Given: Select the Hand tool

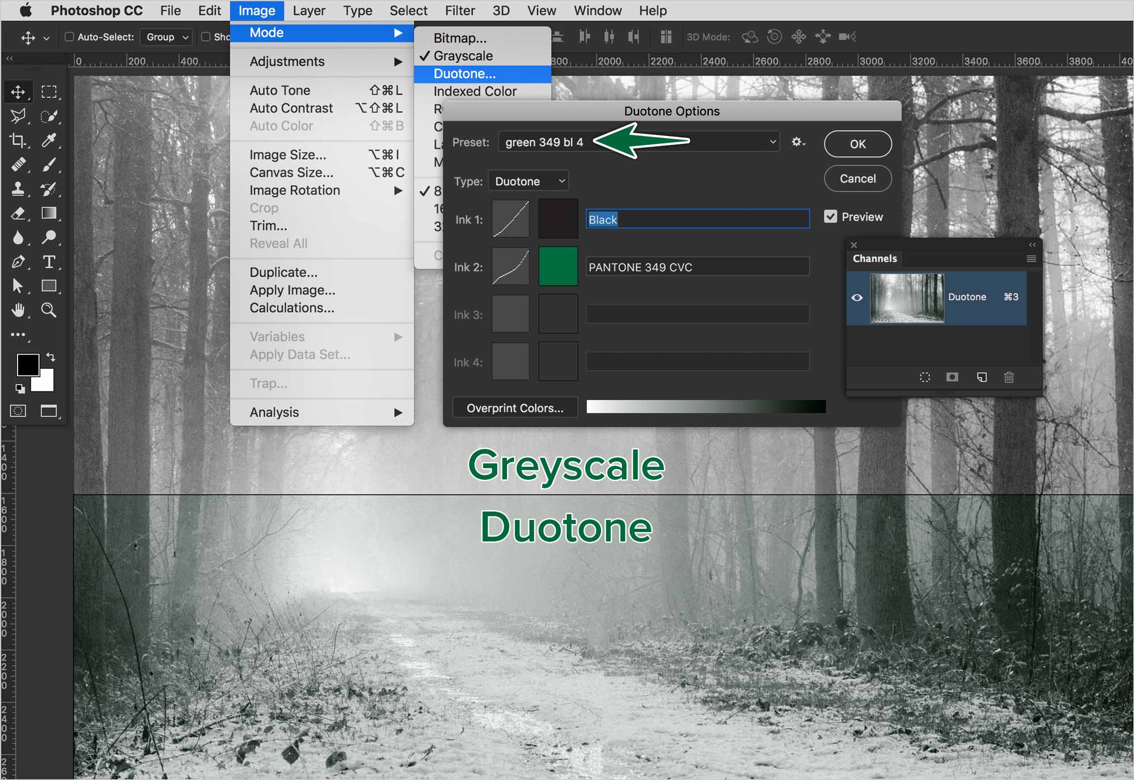Looking at the screenshot, I should [x=18, y=310].
